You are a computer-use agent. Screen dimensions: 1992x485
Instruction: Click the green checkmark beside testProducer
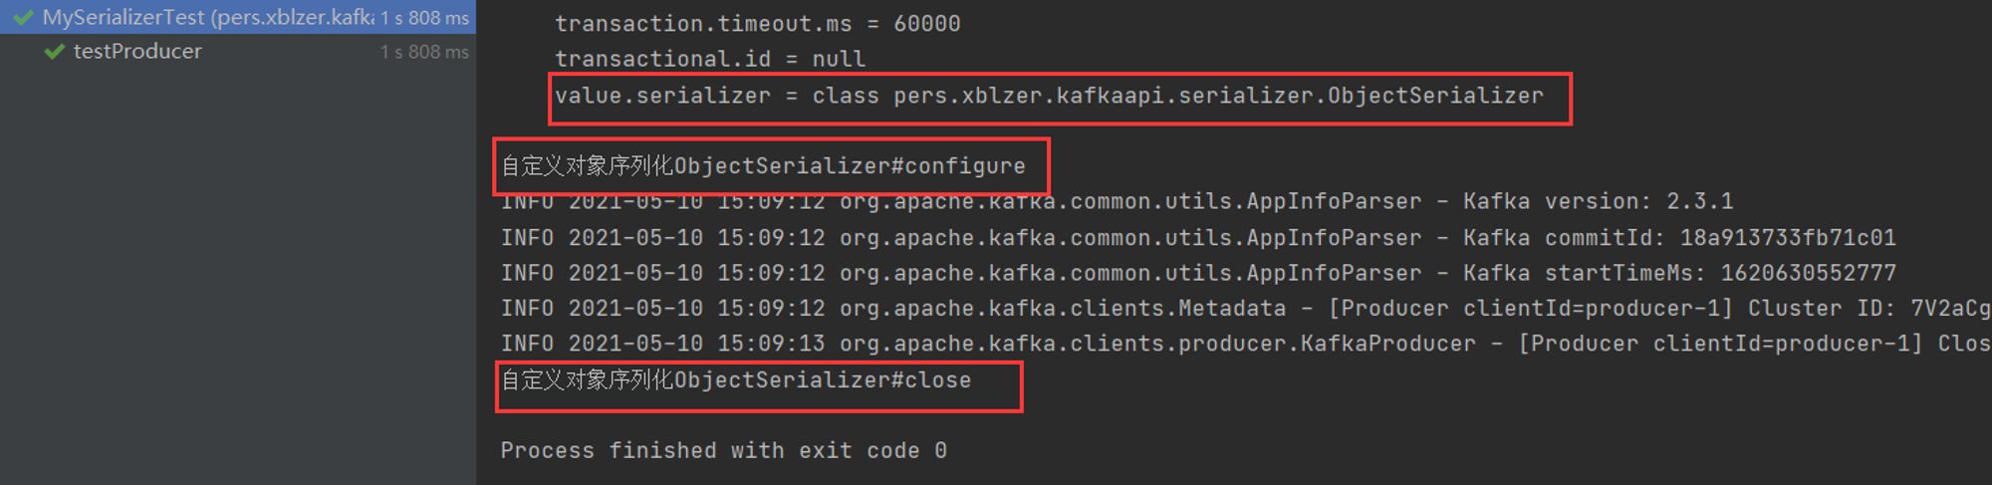coord(55,52)
